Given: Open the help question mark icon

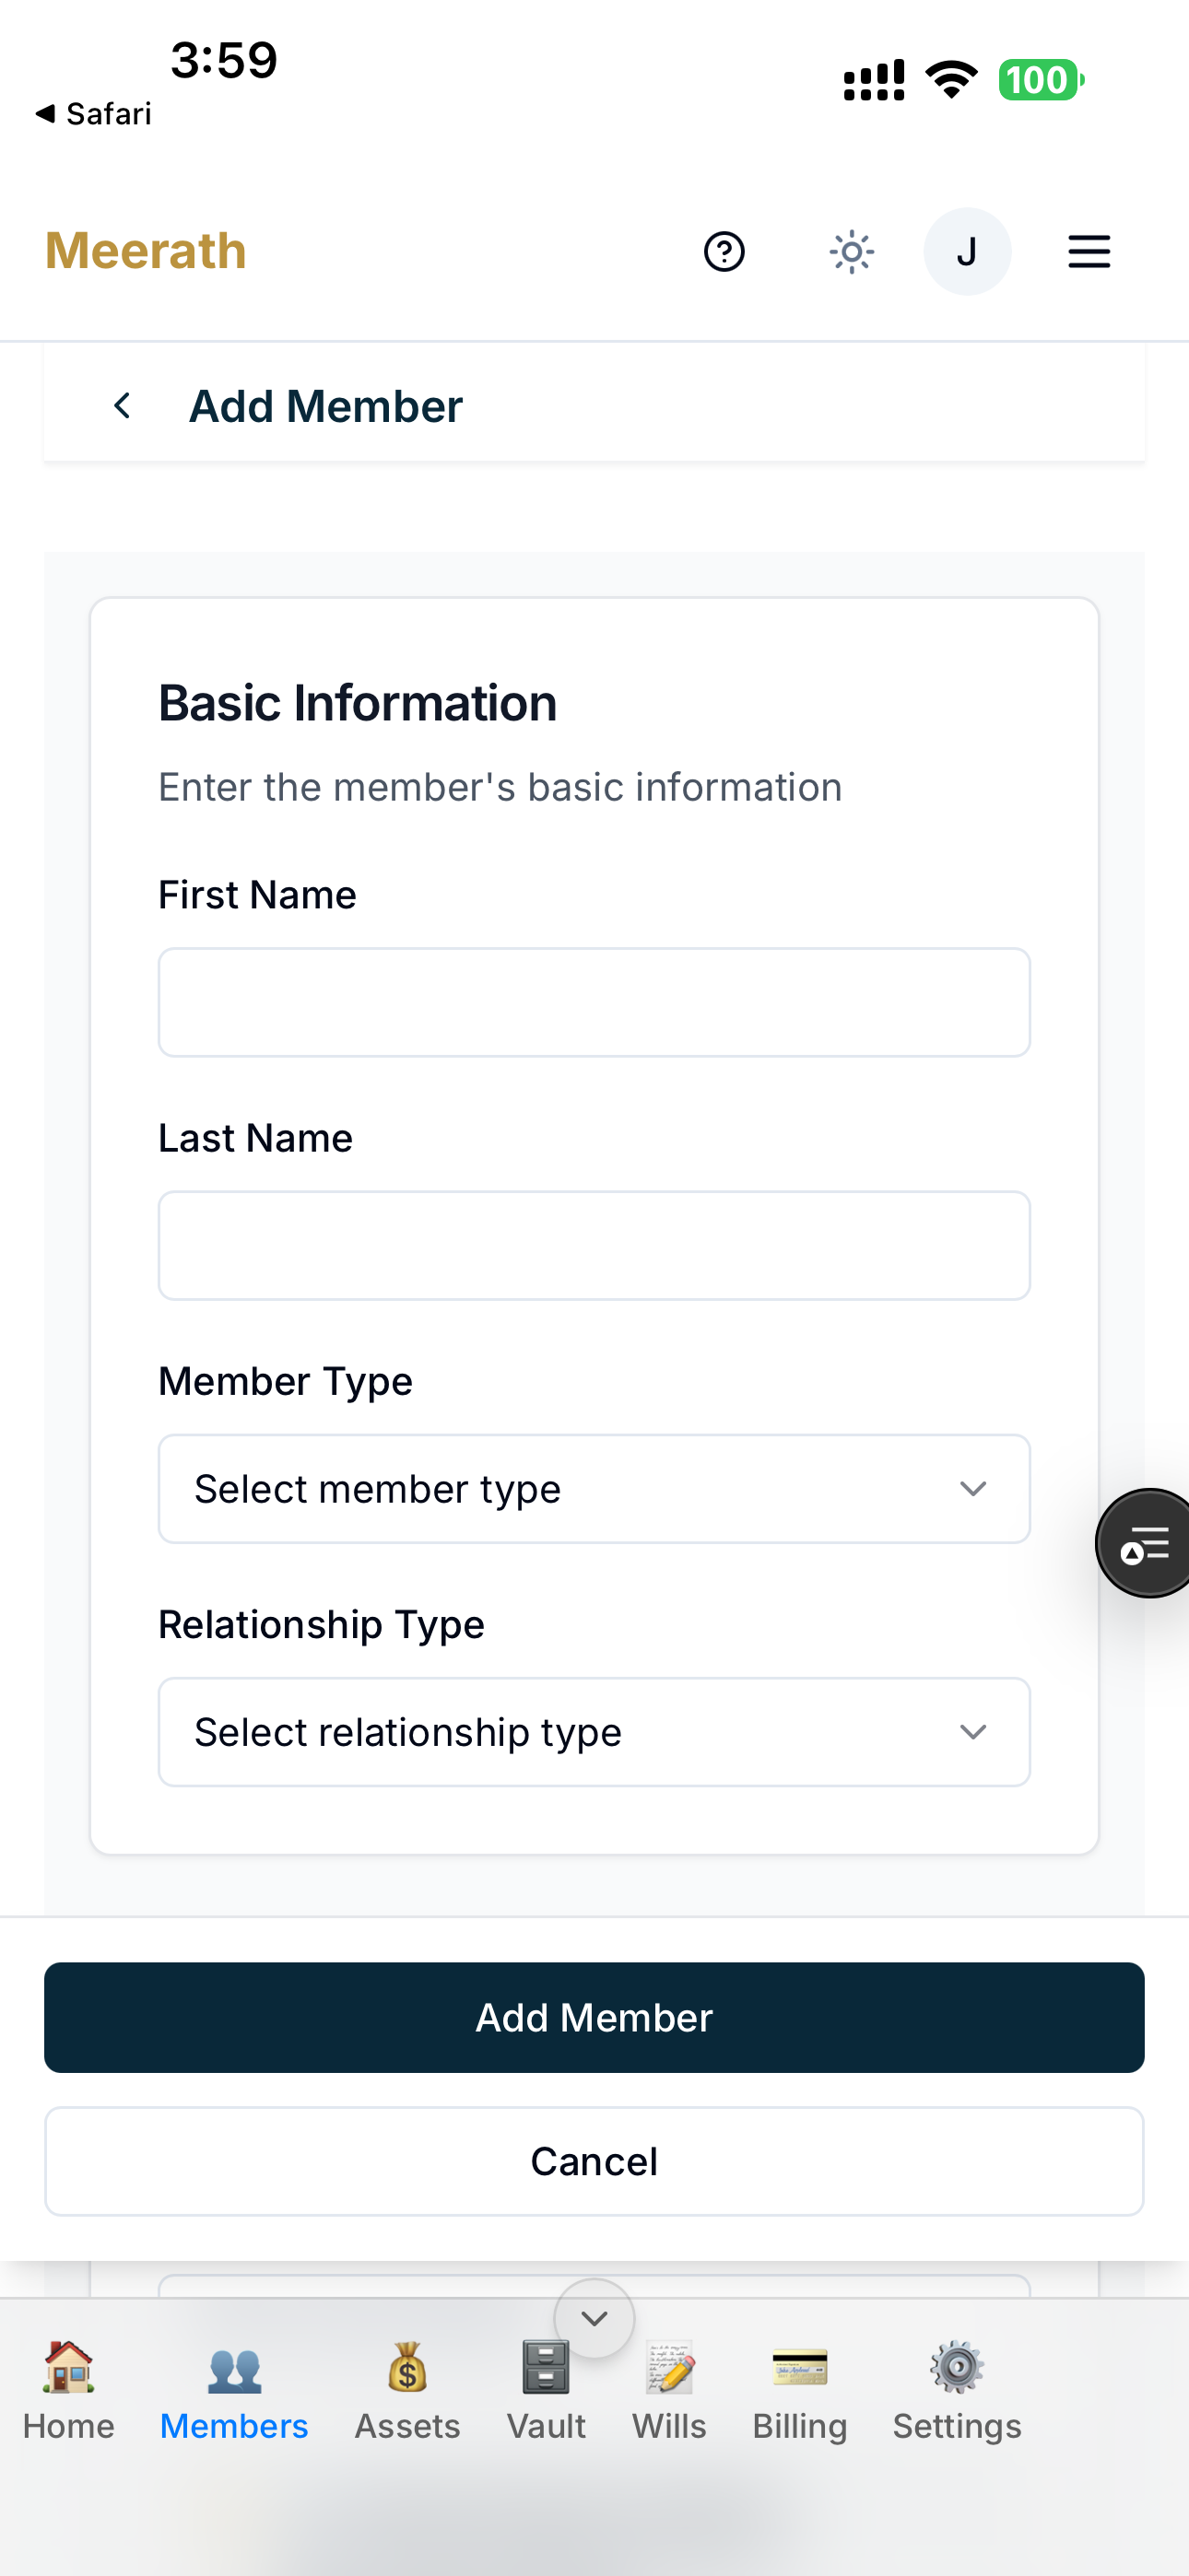Looking at the screenshot, I should click(724, 252).
